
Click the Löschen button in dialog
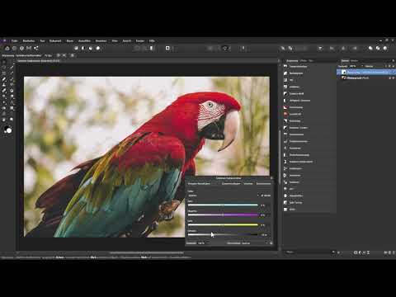point(248,184)
